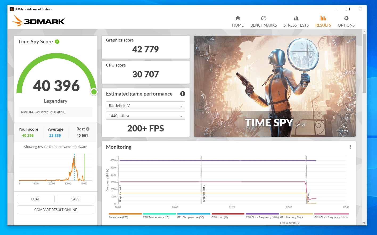Screen dimensions: 377x235
Task: Open the Monitoring three-dot menu
Action: (x=350, y=147)
